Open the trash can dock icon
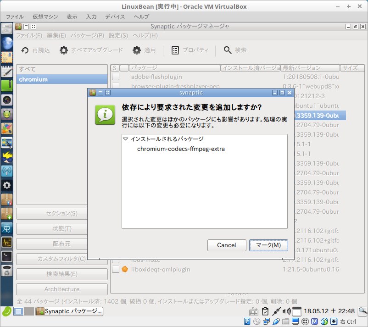Viewport: 368px width, 327px height. coord(7,271)
